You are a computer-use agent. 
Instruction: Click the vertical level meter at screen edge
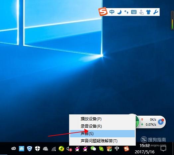[172, 20]
